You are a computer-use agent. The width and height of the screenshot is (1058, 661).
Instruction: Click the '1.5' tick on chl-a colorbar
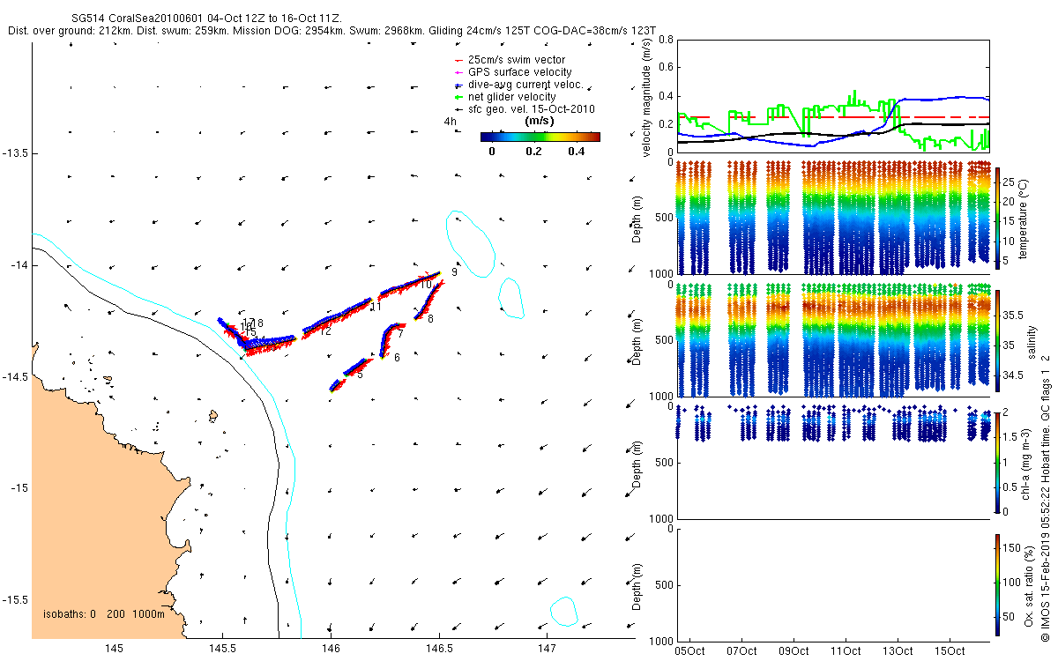pos(1010,437)
